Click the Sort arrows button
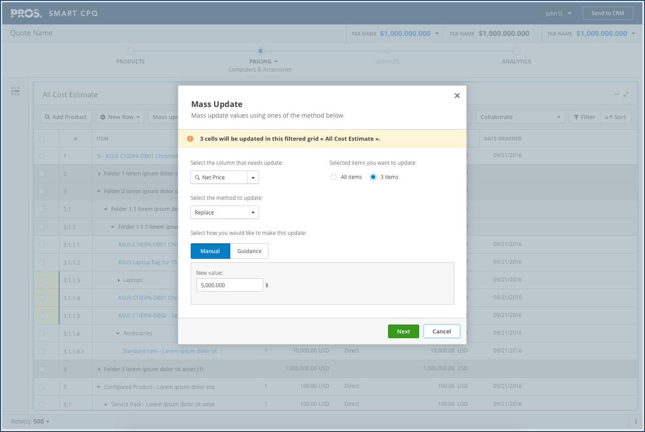Screen dimensions: 645x432 (615, 117)
